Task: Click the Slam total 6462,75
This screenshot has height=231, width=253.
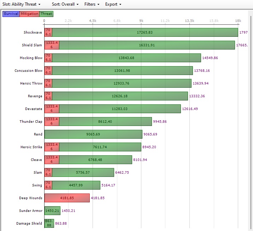Action: click(x=122, y=173)
